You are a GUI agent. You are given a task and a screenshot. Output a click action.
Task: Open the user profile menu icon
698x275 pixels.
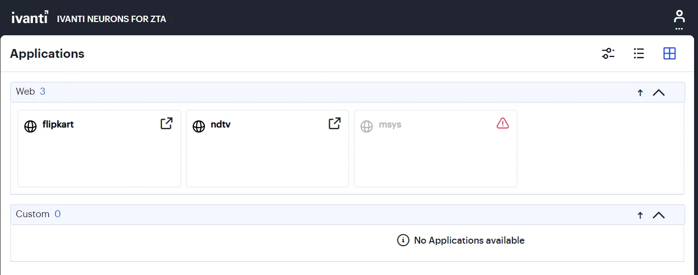tap(679, 17)
